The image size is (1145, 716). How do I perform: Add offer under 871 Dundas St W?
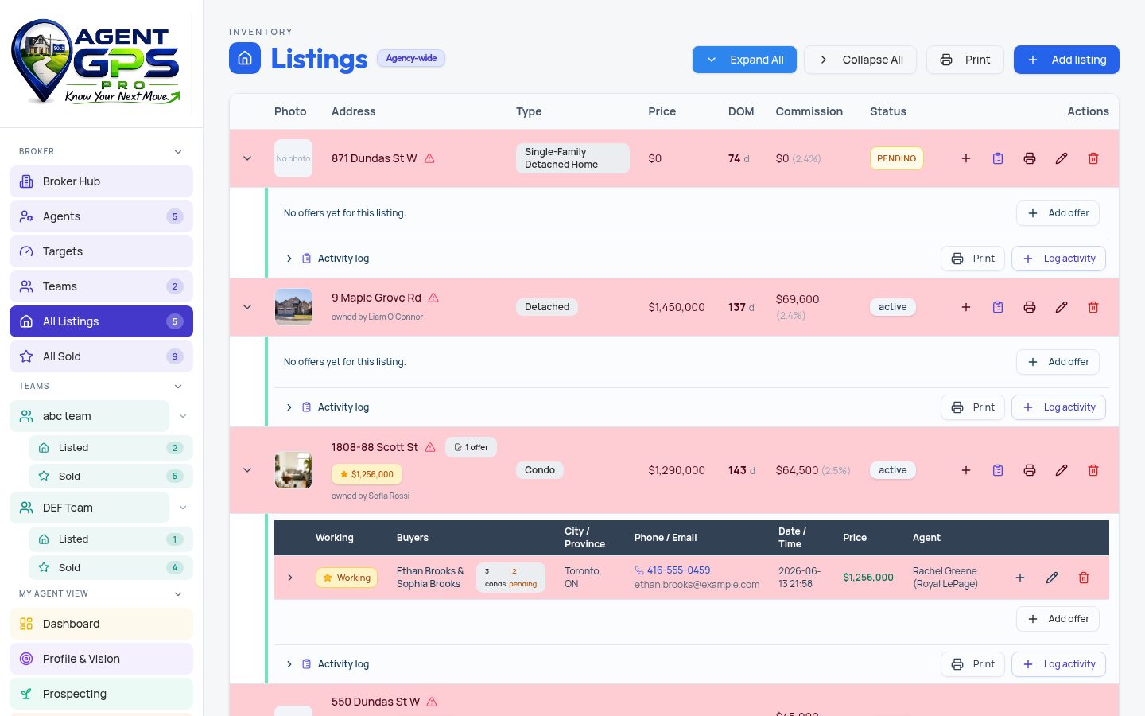tap(1058, 213)
